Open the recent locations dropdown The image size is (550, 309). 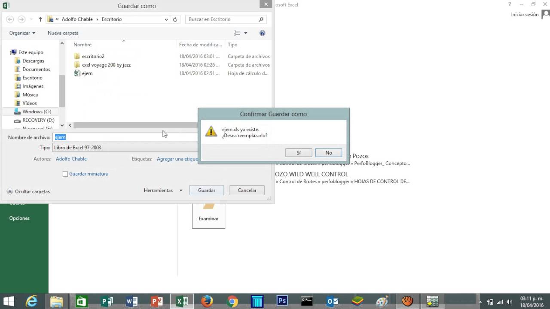point(31,19)
